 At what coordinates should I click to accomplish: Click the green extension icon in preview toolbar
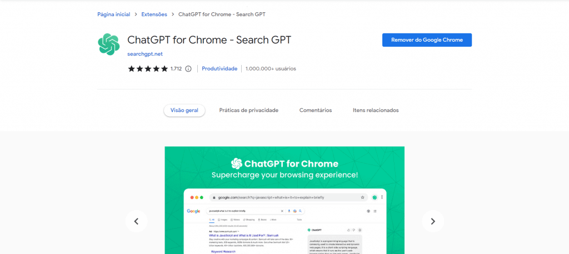[x=375, y=197]
